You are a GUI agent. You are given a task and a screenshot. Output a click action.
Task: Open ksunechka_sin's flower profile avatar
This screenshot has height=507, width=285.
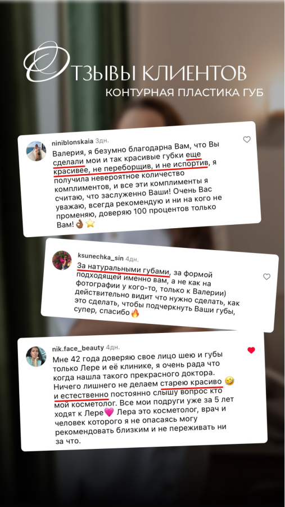pos(62,260)
